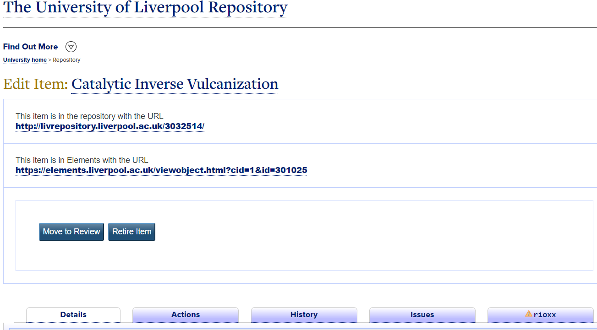Open the elements.liverpool.ac.uk viewobject URL
Image resolution: width=597 pixels, height=330 pixels.
click(x=161, y=170)
